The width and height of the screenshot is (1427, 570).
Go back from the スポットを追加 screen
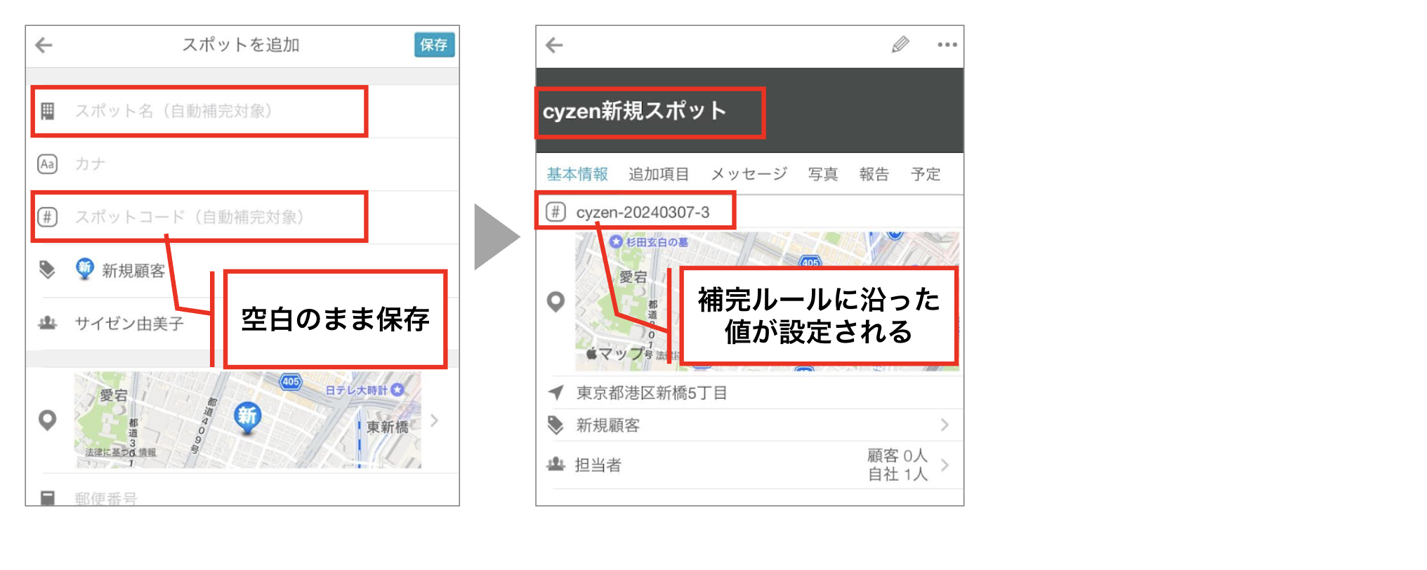click(44, 46)
